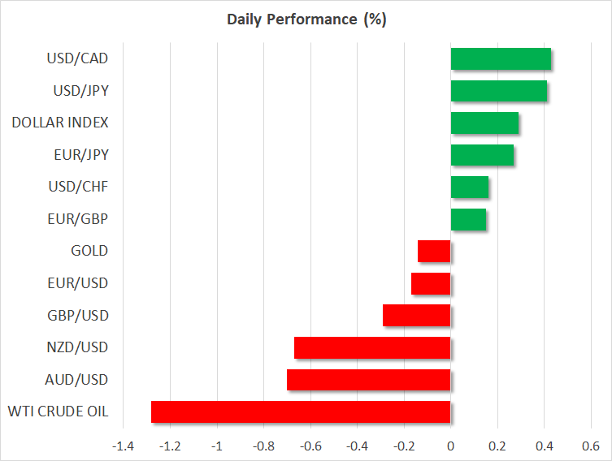Image resolution: width=612 pixels, height=461 pixels.
Task: Select the -1.4 axis tick label
Action: coord(124,446)
